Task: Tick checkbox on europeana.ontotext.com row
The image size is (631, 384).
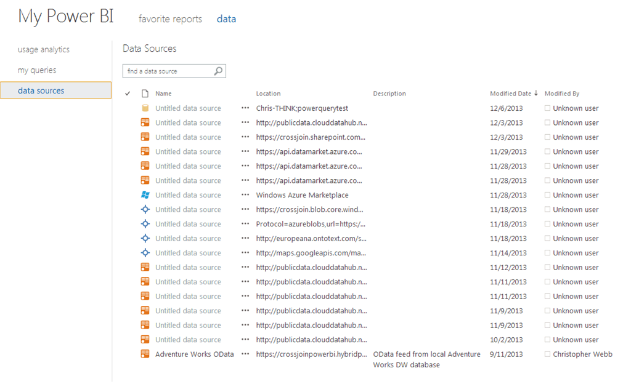Action: (547, 238)
